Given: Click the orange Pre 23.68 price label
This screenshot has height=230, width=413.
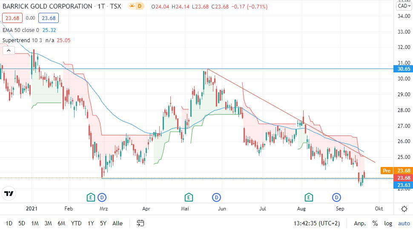Looking at the screenshot, I should [x=397, y=170].
